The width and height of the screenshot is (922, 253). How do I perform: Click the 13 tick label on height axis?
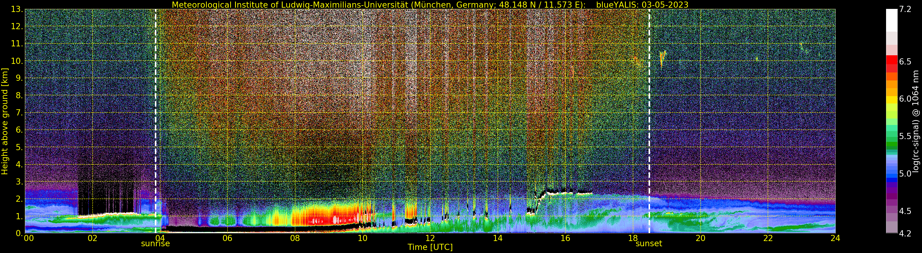[17, 9]
